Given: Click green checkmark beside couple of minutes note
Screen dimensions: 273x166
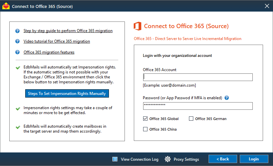Looking at the screenshot, I should [x=18, y=109].
